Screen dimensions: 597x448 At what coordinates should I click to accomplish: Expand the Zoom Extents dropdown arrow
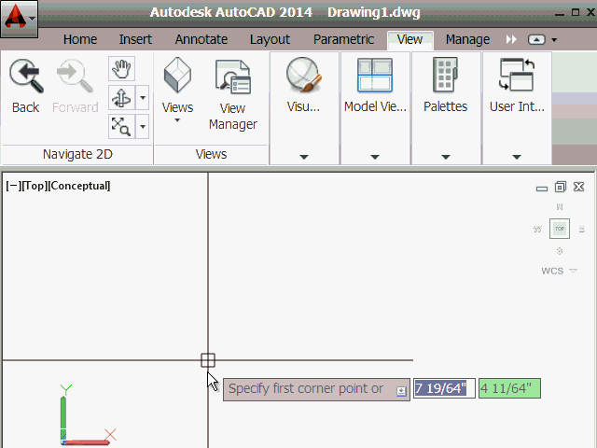click(143, 127)
